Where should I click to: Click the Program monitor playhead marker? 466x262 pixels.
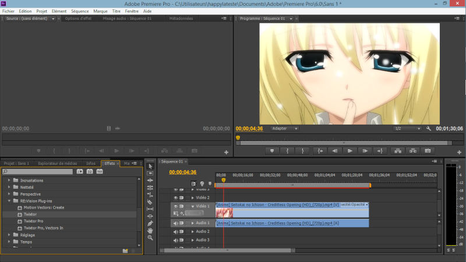[238, 138]
